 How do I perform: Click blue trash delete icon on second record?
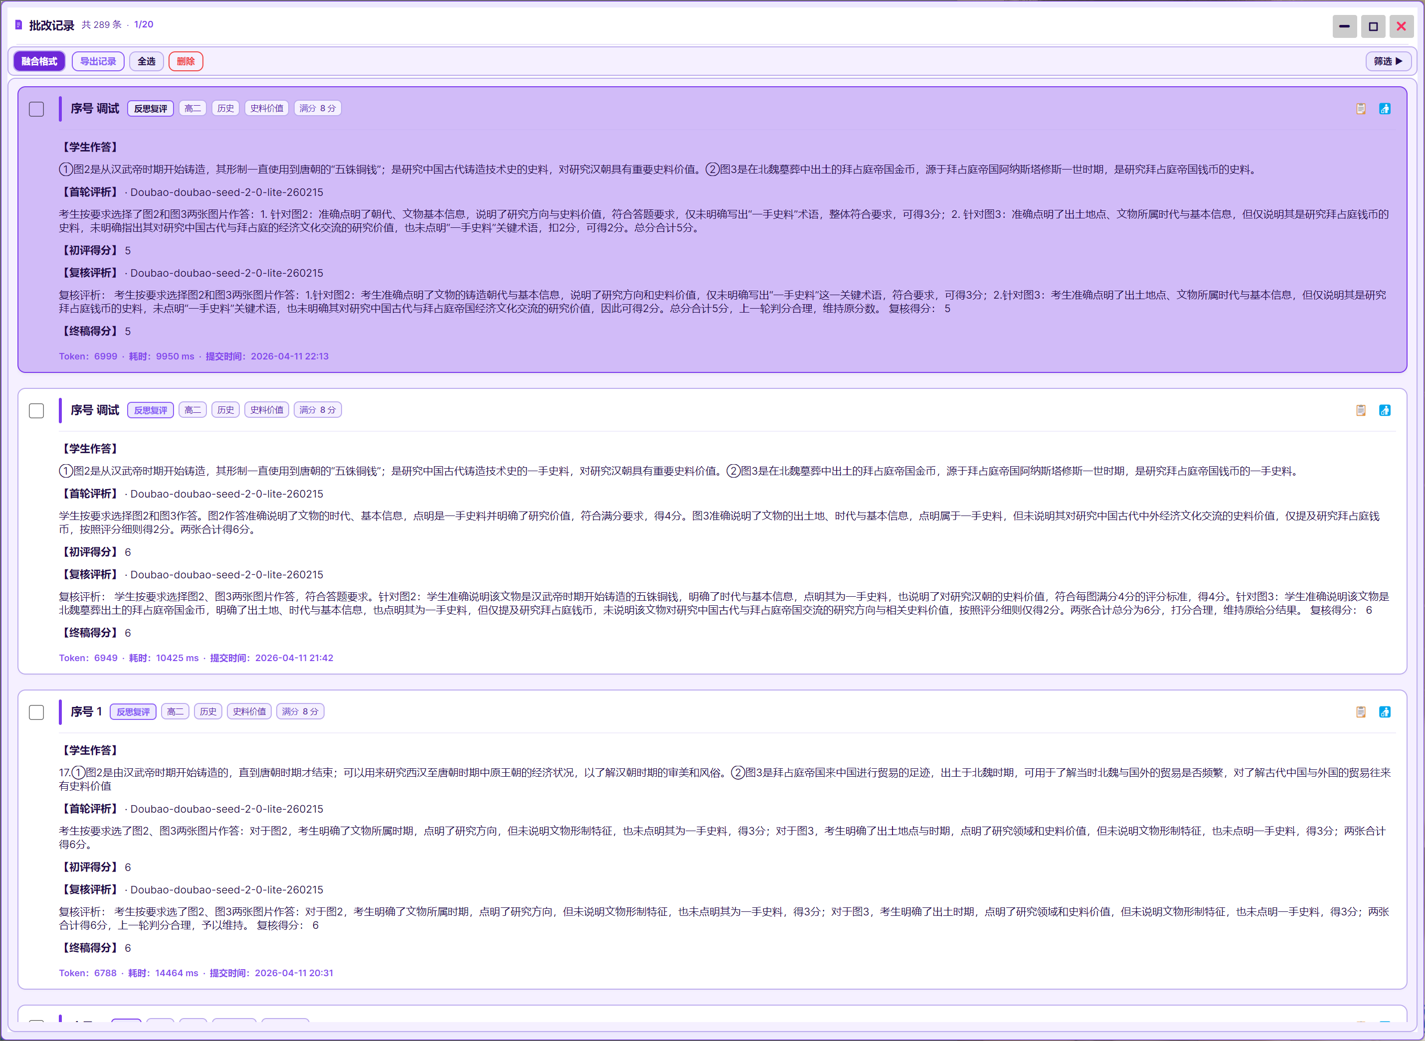pyautogui.click(x=1385, y=410)
